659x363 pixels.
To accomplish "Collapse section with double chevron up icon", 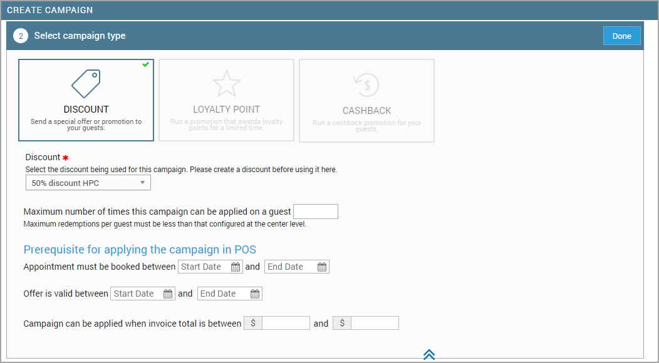I will [428, 355].
